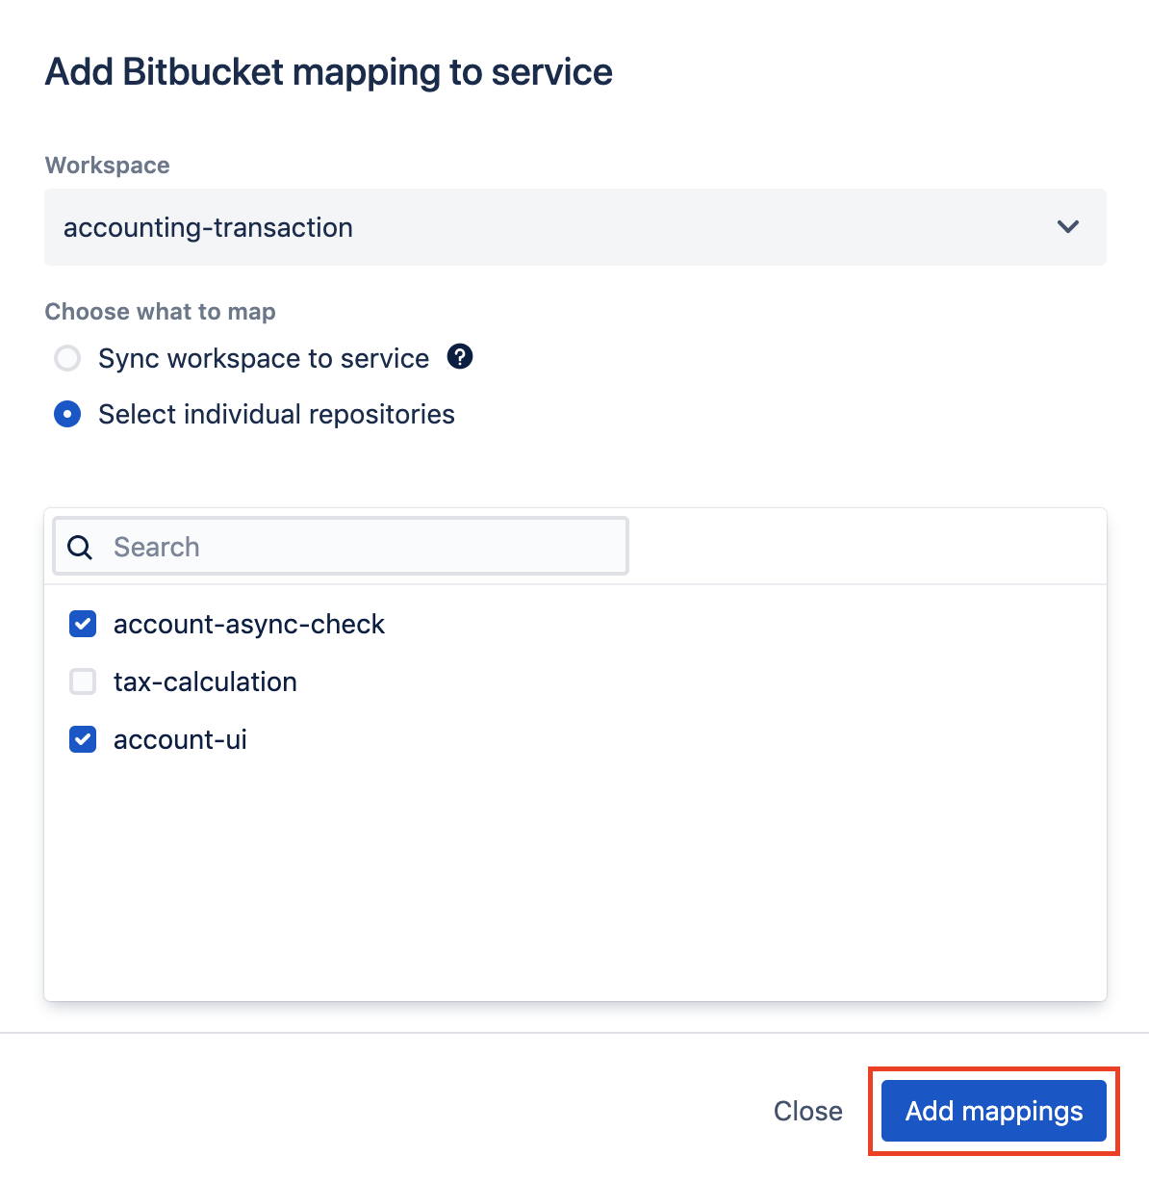Image resolution: width=1149 pixels, height=1182 pixels.
Task: Click the Sync workspace to service label
Action: [x=264, y=359]
